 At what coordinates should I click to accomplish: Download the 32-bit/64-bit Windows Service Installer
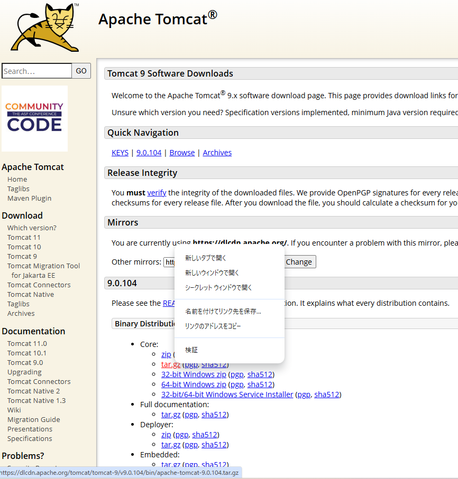click(x=227, y=394)
